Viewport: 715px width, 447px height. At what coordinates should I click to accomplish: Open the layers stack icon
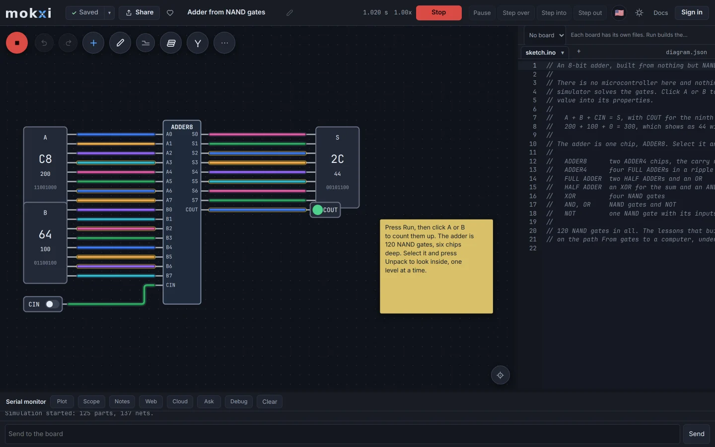[171, 43]
